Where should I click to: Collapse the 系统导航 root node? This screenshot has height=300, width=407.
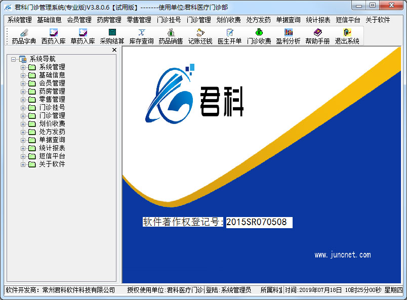tap(13, 59)
